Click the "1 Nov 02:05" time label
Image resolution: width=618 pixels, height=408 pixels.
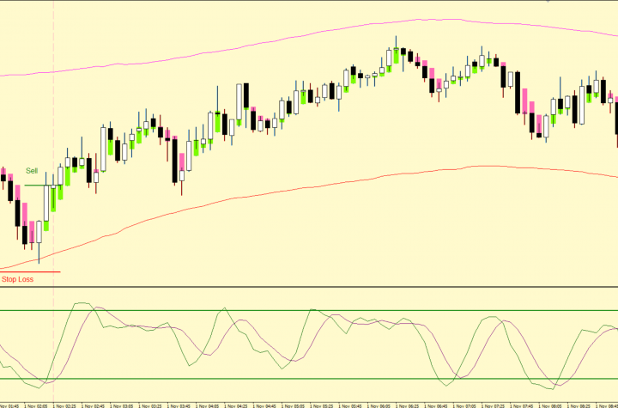(39, 405)
